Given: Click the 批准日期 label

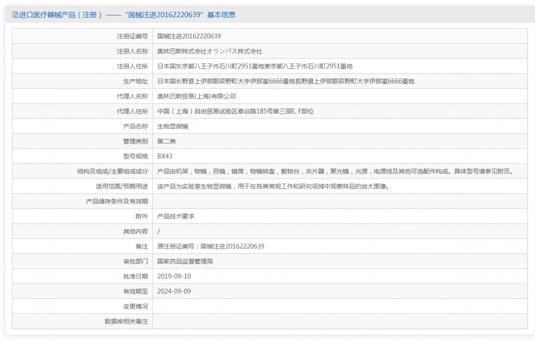Looking at the screenshot, I should [136, 276].
